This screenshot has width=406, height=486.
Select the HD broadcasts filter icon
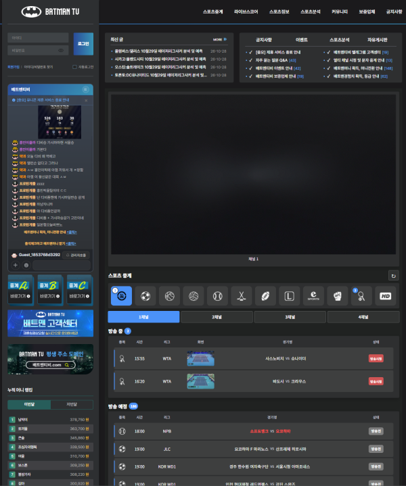coord(386,296)
